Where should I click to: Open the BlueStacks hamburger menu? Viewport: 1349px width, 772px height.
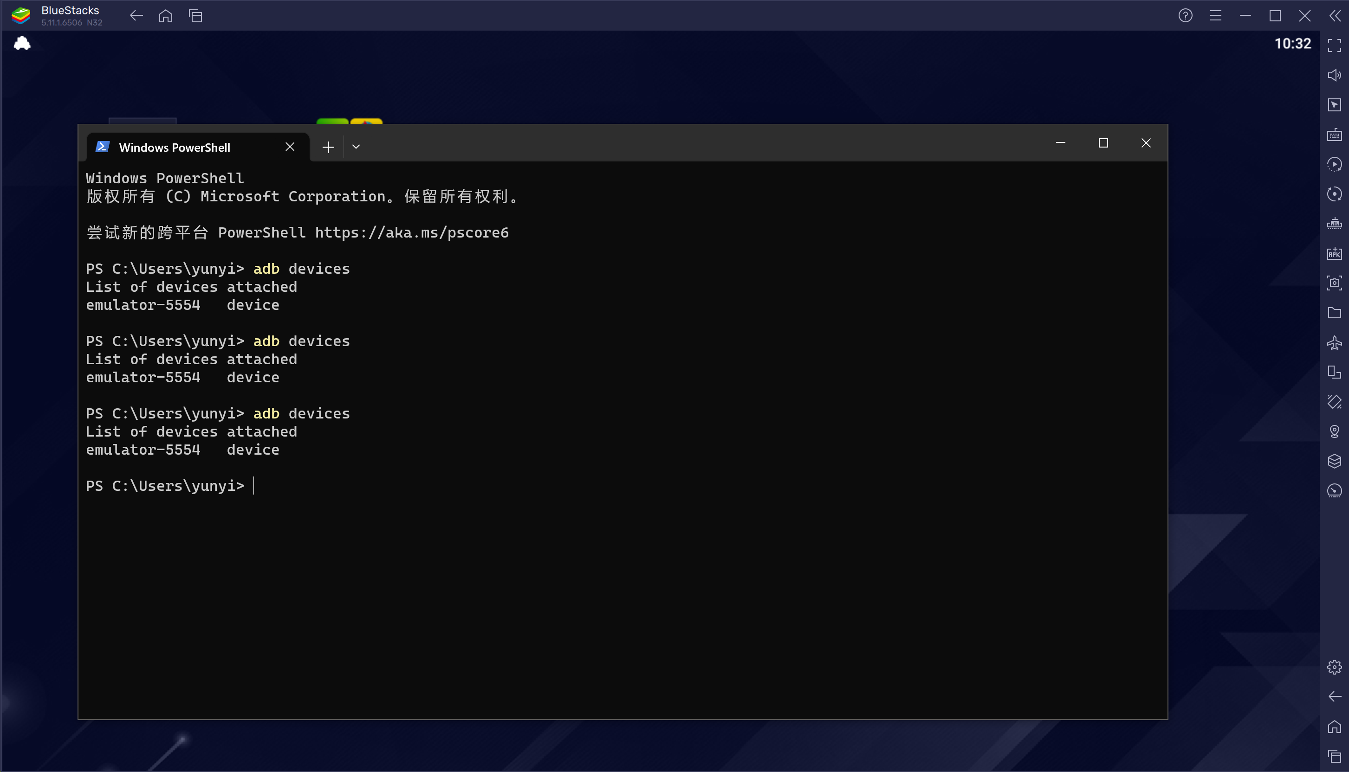coord(1215,15)
